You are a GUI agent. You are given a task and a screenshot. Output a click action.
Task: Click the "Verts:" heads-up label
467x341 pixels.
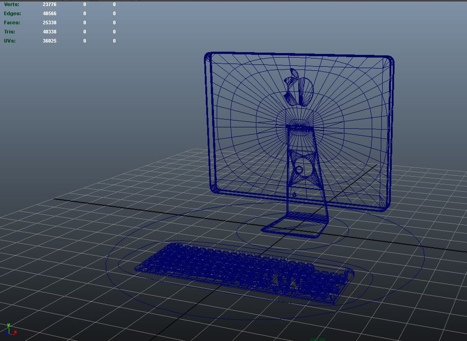[x=11, y=4]
